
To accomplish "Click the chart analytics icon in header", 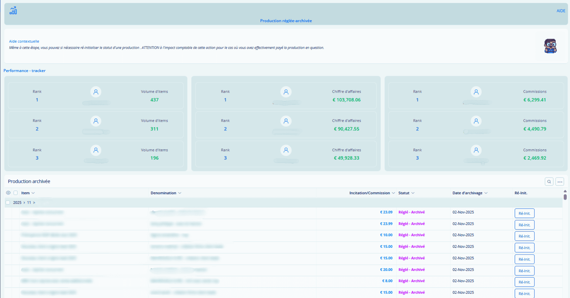I will pyautogui.click(x=13, y=10).
